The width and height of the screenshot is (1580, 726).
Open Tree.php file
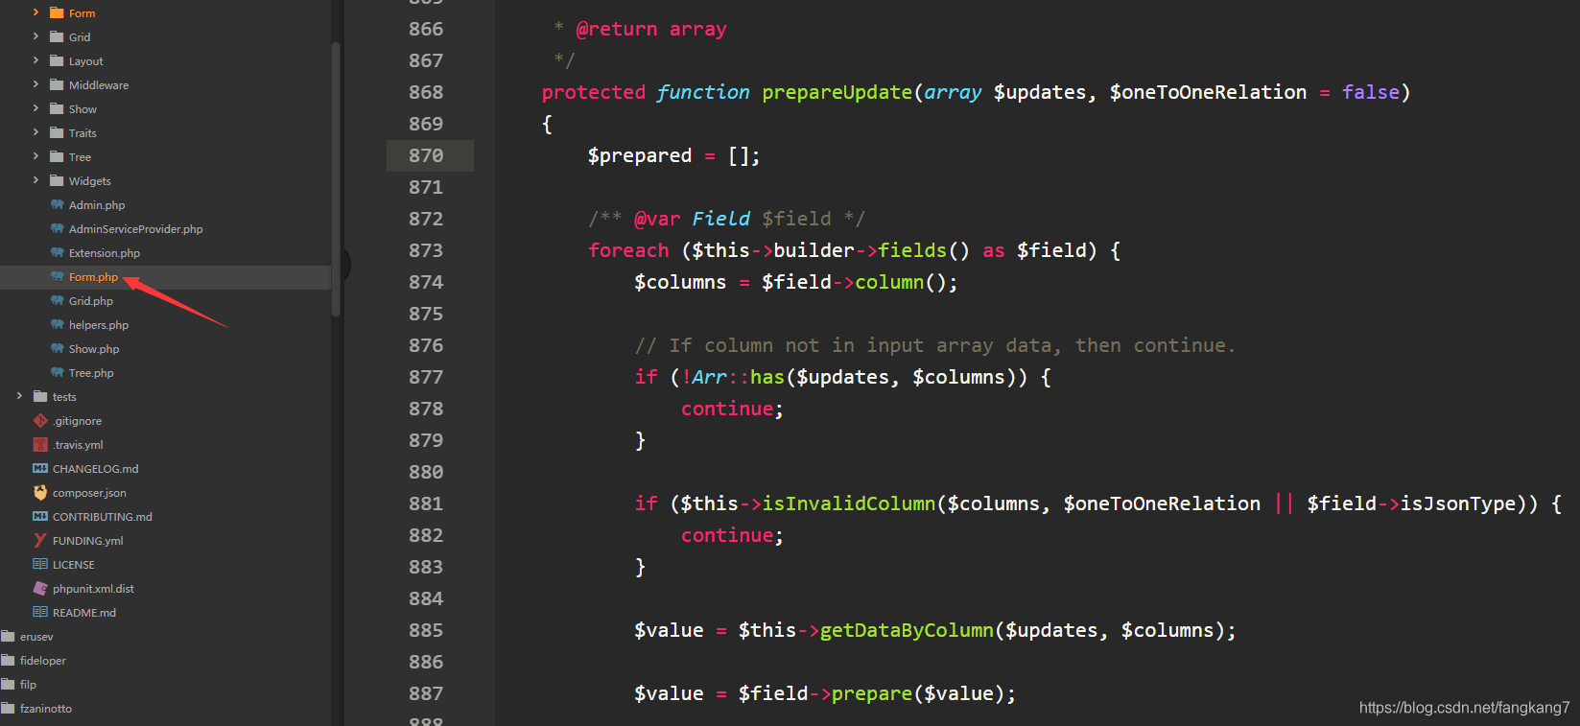91,373
